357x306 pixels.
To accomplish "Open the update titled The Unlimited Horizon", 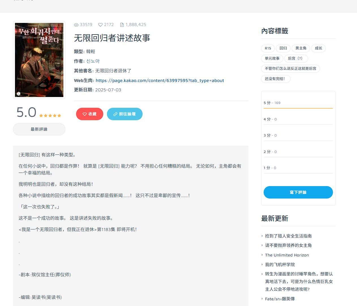I will click(x=287, y=255).
